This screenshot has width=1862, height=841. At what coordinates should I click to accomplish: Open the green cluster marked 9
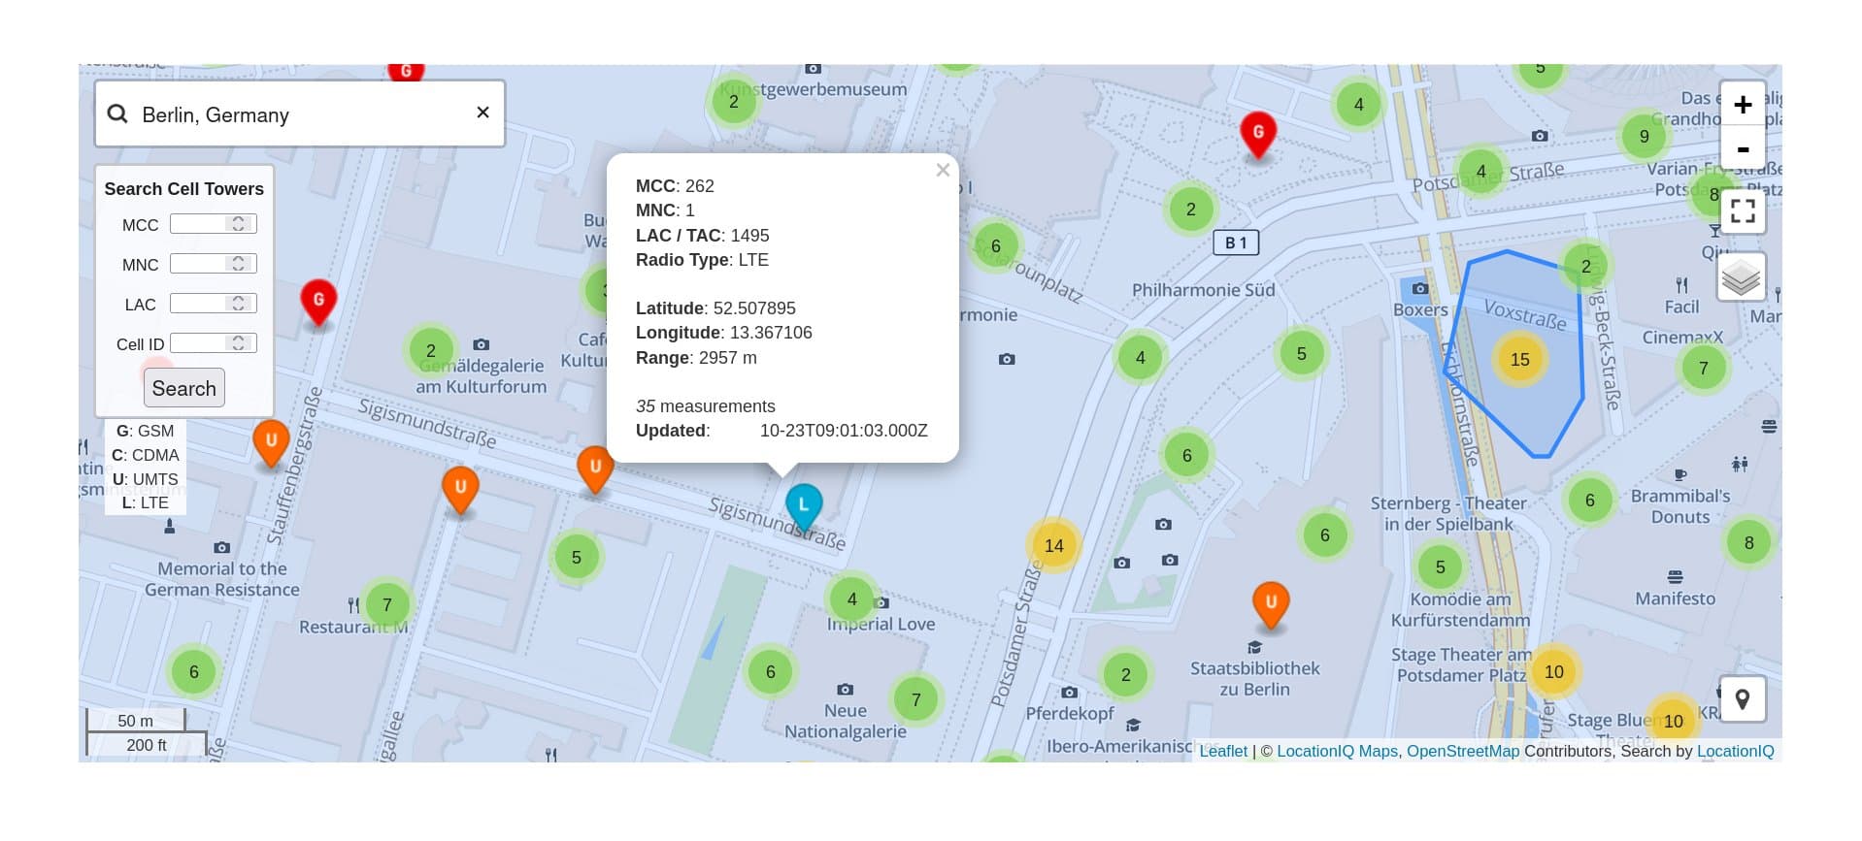click(x=1644, y=137)
